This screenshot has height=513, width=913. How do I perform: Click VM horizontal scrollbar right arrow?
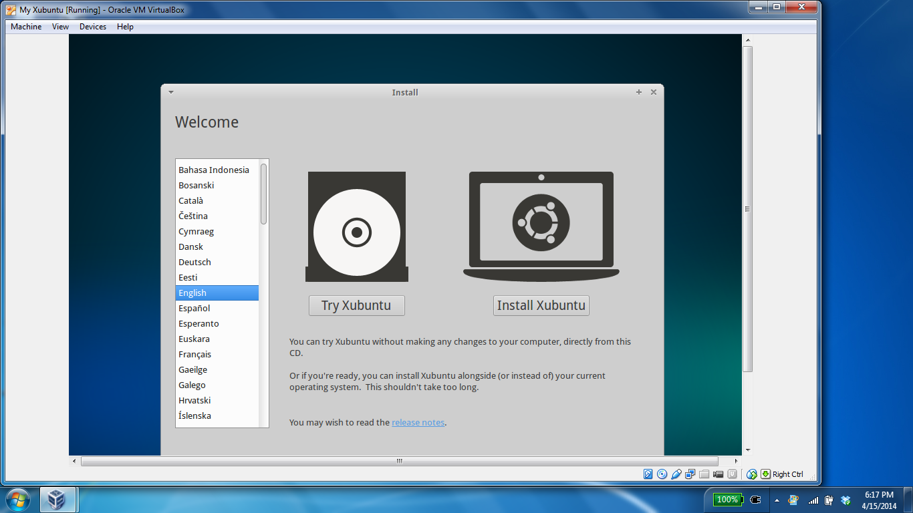tap(737, 461)
